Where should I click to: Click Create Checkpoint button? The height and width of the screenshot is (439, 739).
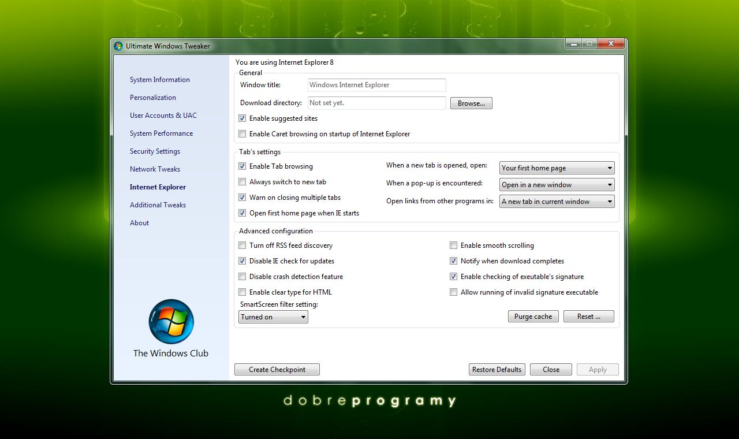pos(277,370)
